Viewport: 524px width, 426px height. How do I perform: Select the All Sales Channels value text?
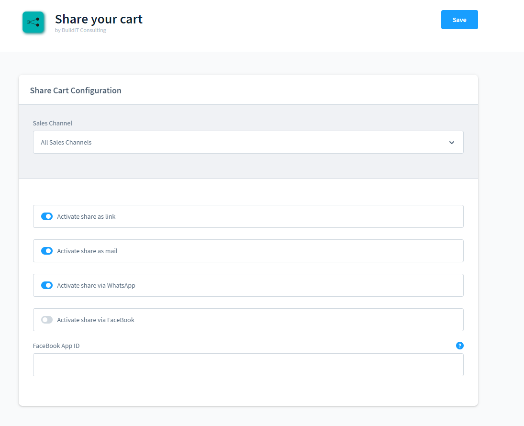(66, 142)
